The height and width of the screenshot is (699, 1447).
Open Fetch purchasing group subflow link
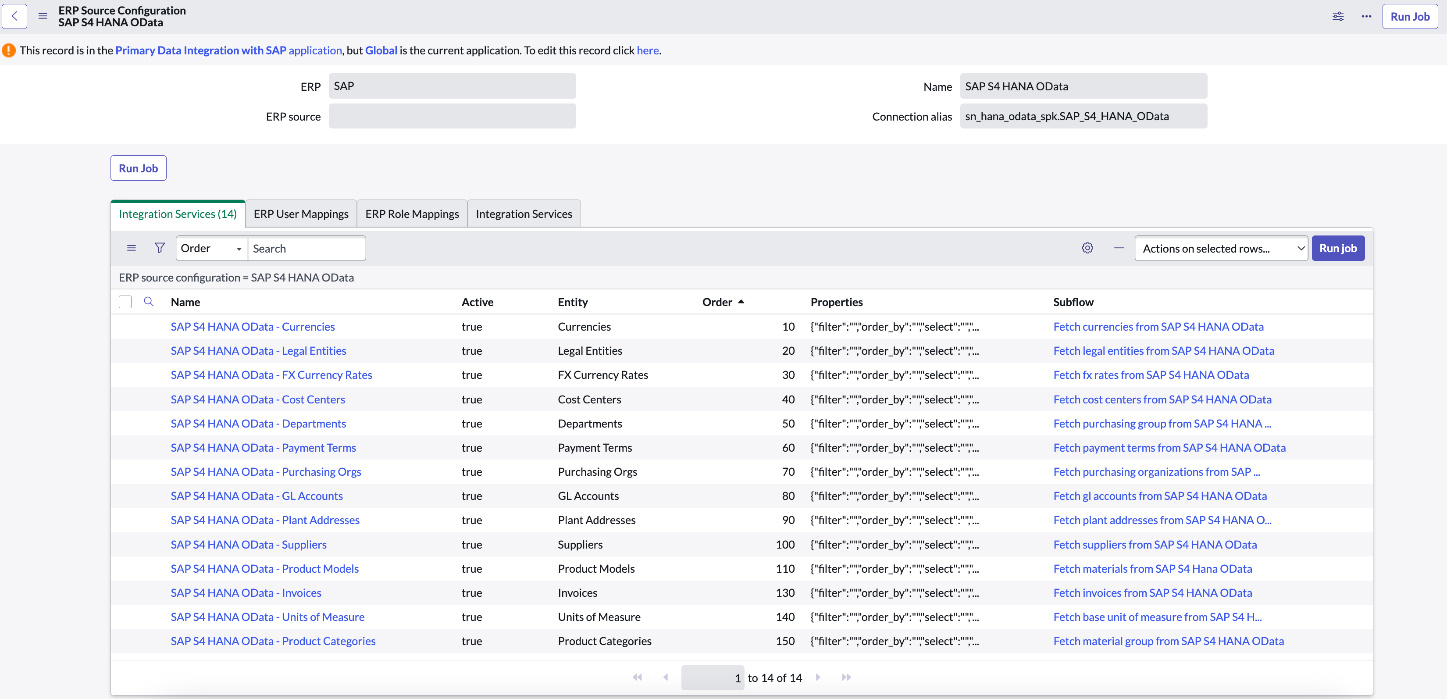click(x=1162, y=424)
